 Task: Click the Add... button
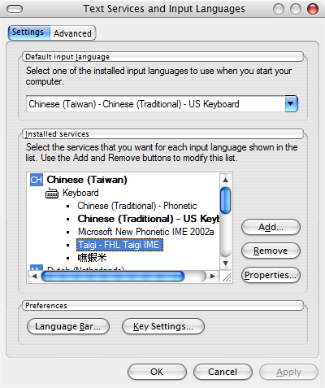coord(271,227)
